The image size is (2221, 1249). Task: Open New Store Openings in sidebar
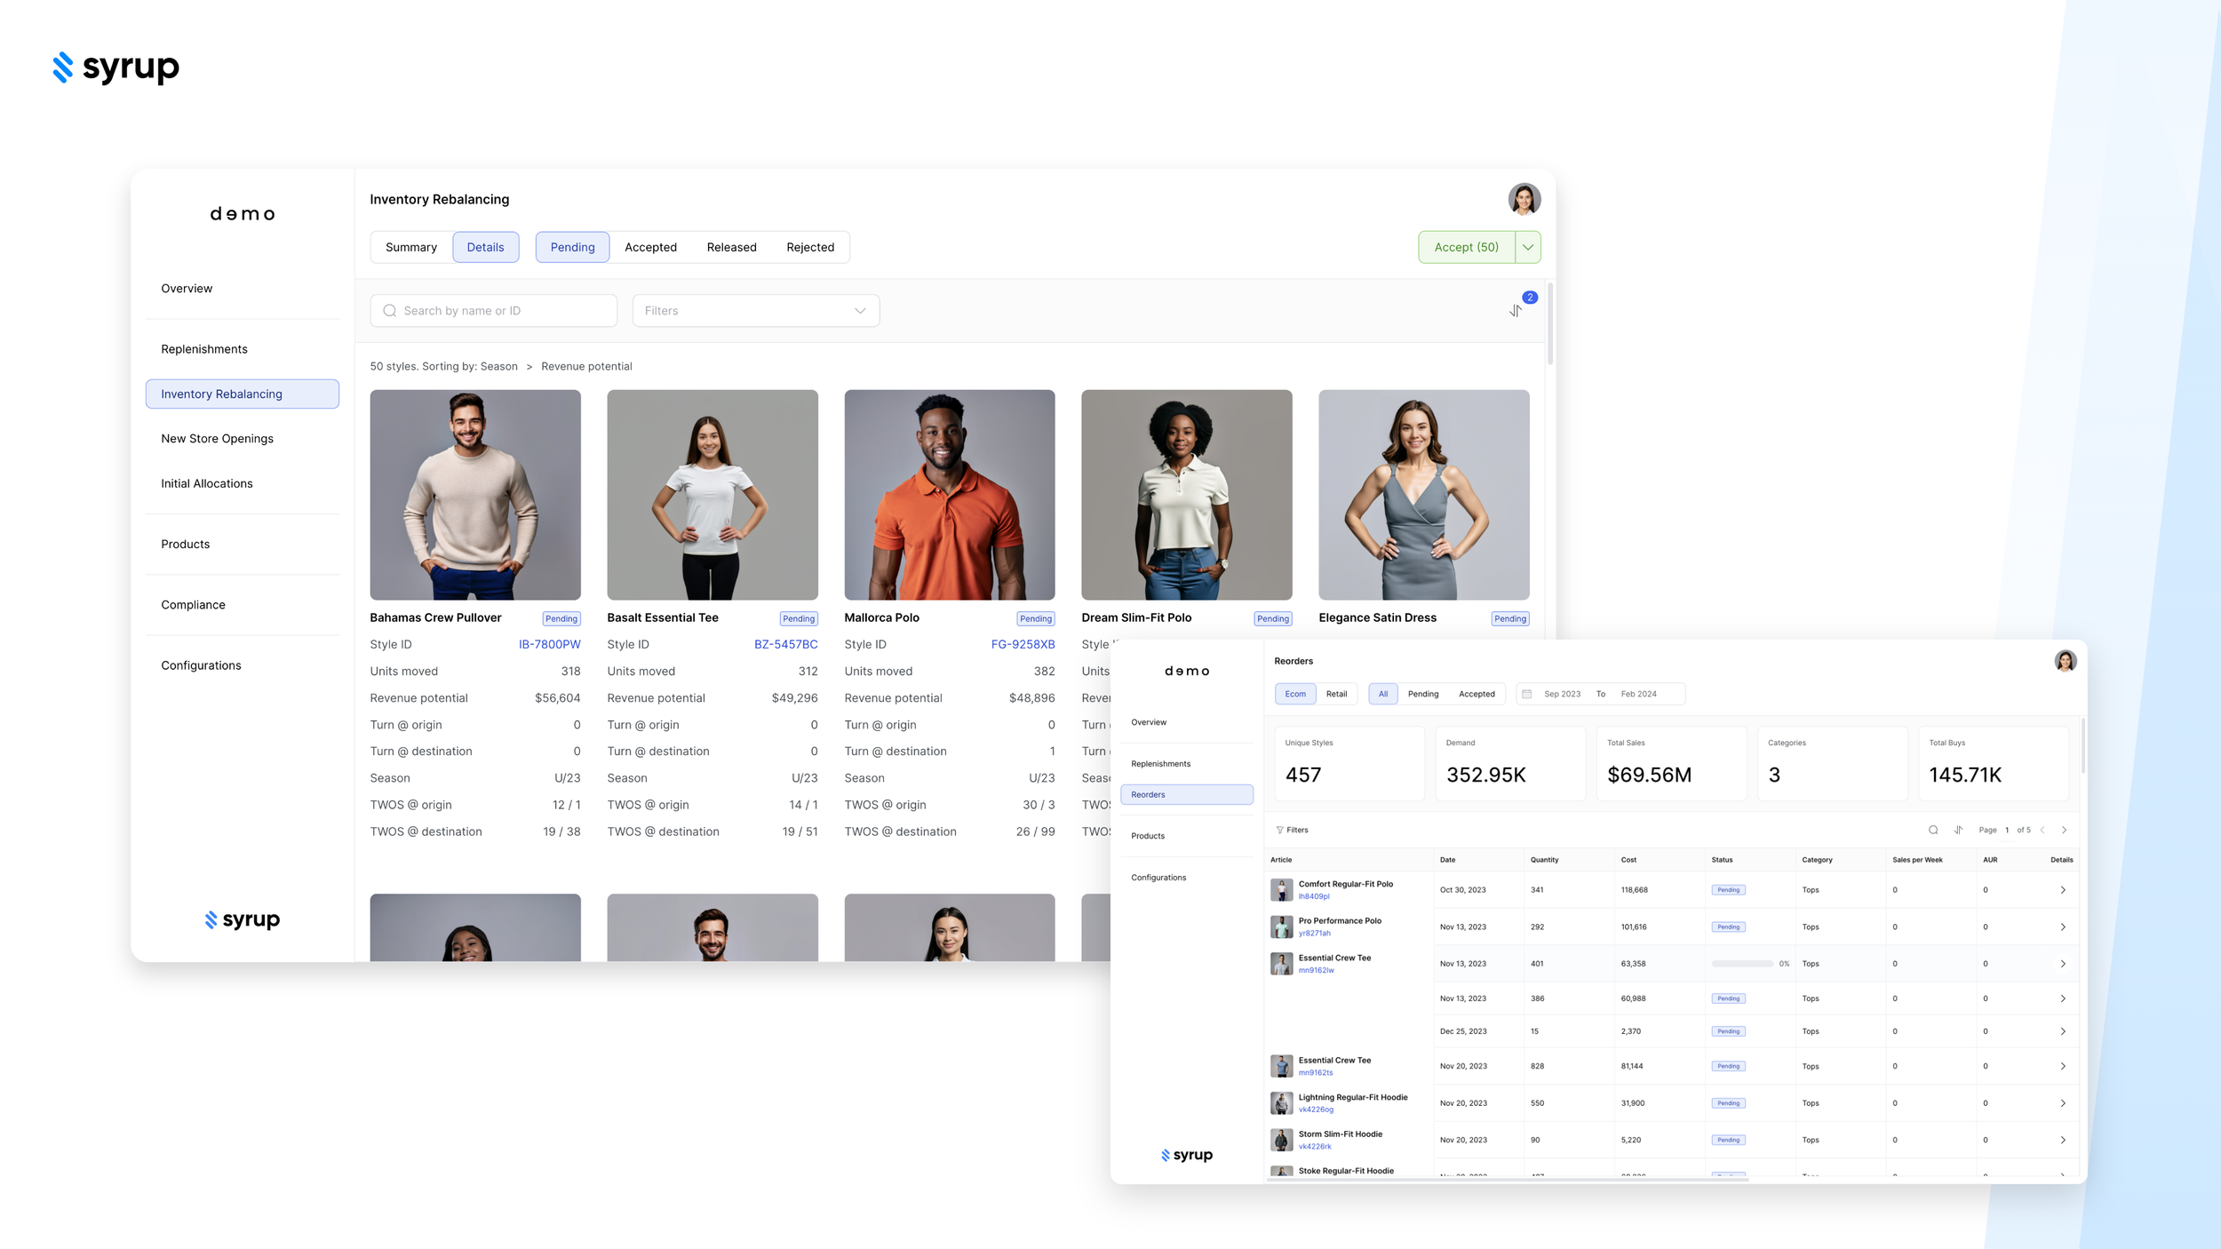point(217,439)
